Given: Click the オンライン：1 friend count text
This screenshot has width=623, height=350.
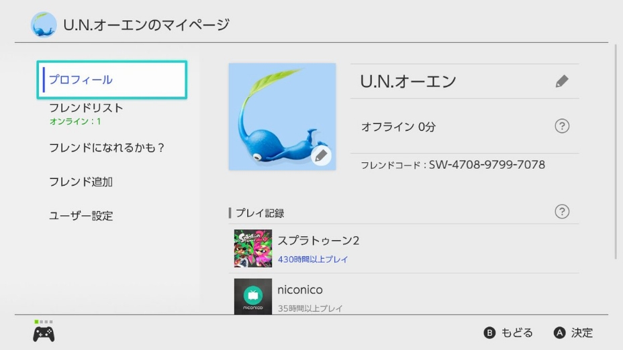Looking at the screenshot, I should (x=75, y=121).
